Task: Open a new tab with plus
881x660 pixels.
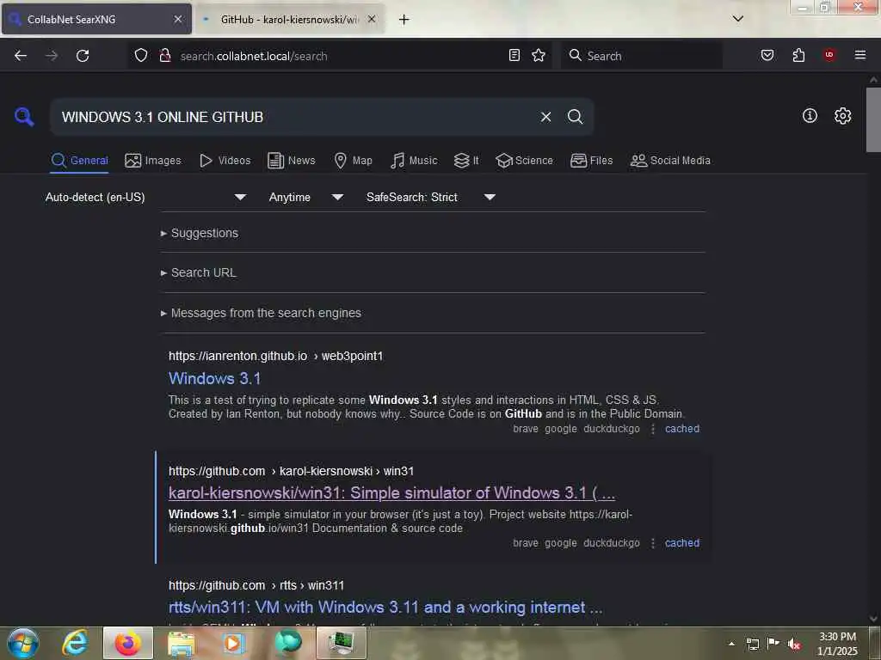Action: tap(404, 20)
